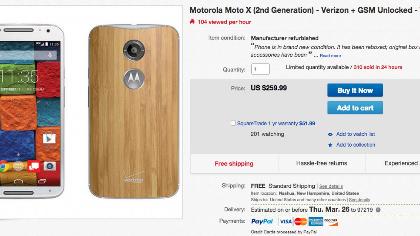Open See details for shipping

click(x=331, y=186)
